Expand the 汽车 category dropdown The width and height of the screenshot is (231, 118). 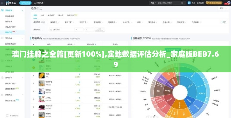[x=140, y=22]
